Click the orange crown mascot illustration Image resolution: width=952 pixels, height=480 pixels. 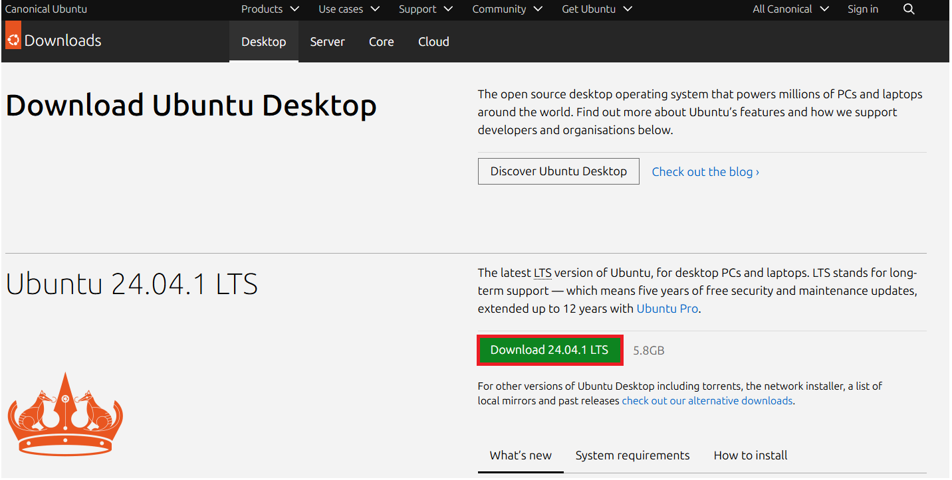(x=65, y=413)
